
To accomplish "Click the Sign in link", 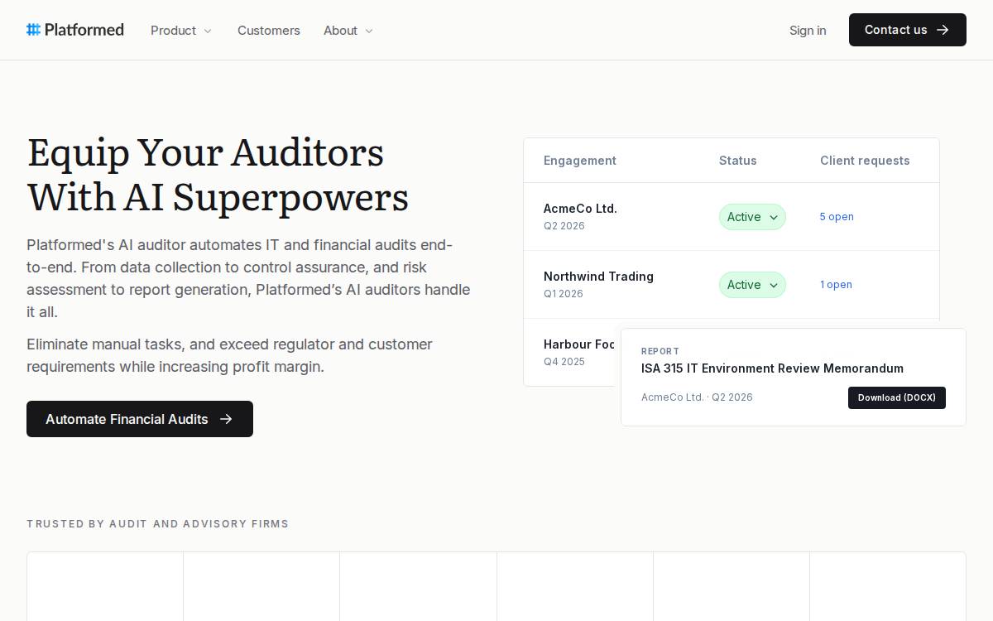I will [808, 31].
